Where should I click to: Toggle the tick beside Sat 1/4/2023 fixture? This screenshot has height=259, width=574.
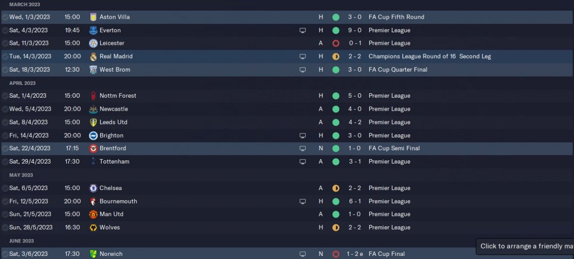(x=4, y=96)
